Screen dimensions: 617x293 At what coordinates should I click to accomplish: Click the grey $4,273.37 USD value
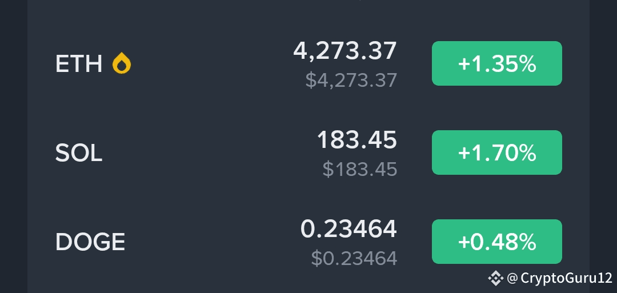click(x=351, y=80)
